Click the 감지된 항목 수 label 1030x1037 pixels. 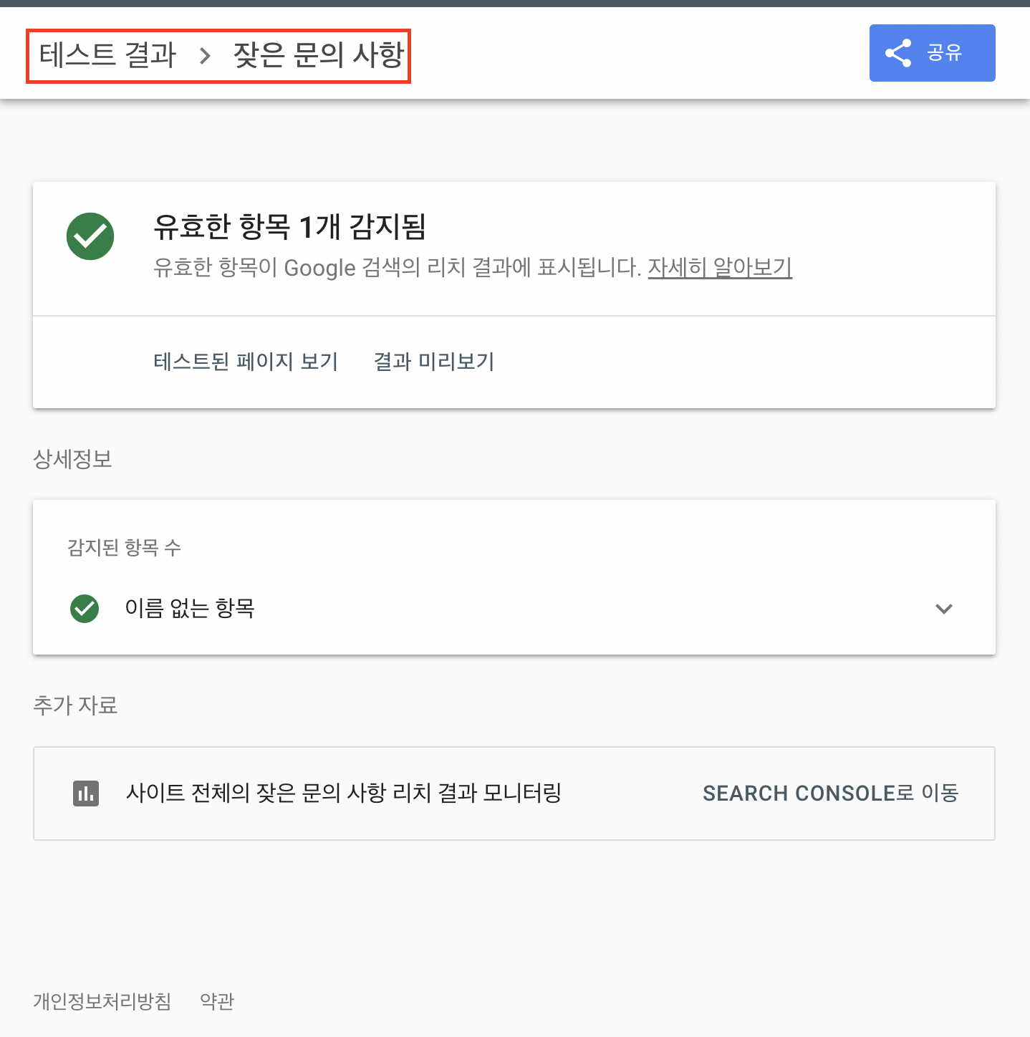pos(124,548)
